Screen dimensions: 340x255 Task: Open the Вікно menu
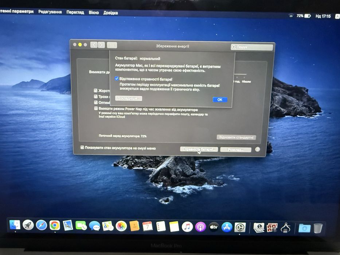click(x=94, y=13)
